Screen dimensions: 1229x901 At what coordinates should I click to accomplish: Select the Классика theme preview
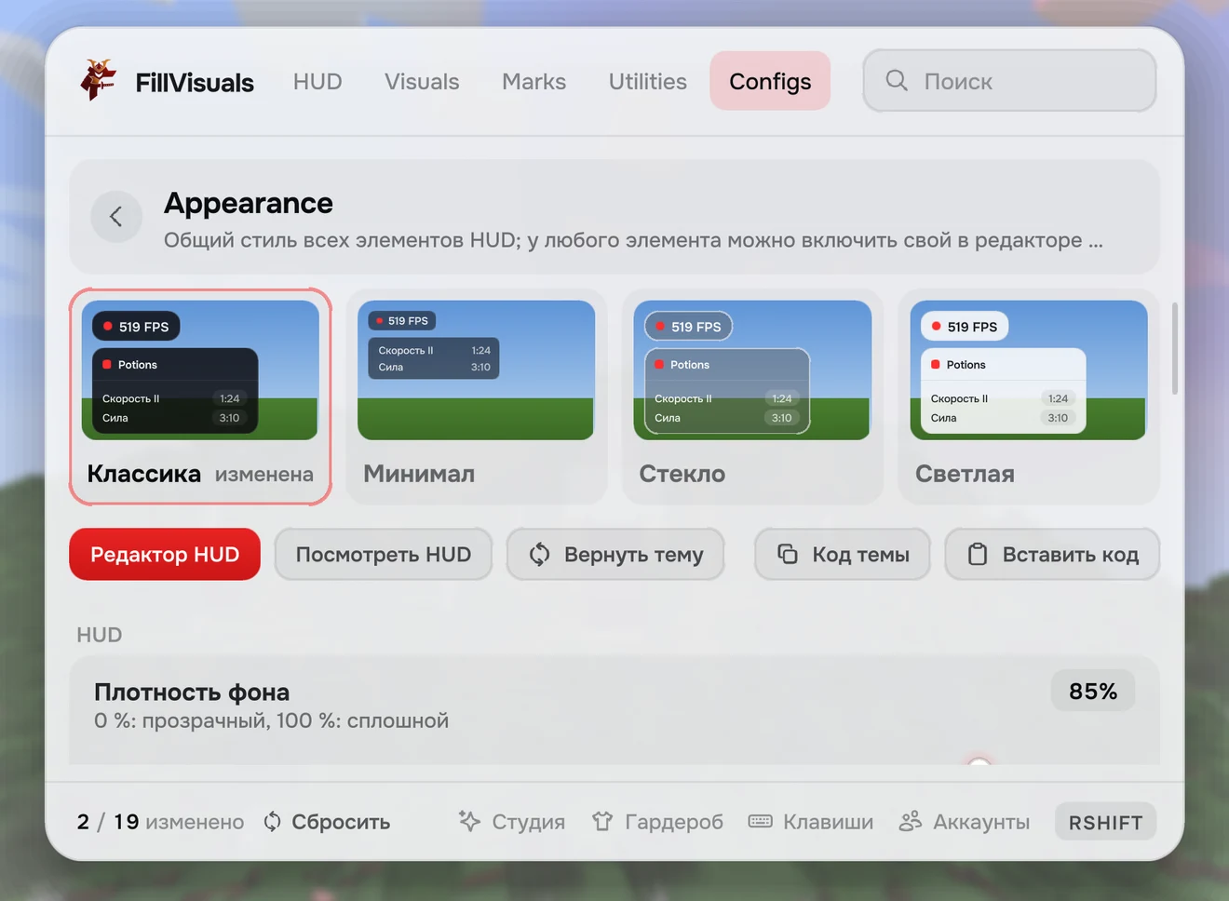click(x=200, y=397)
